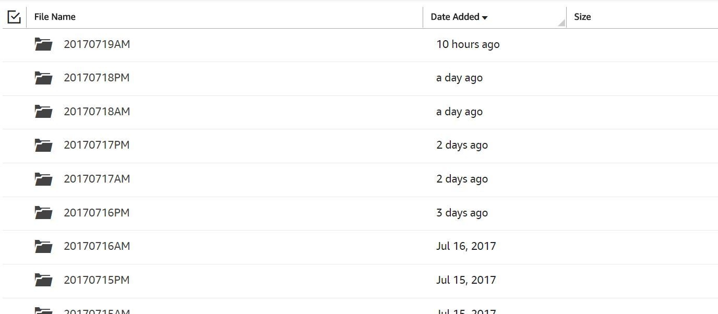Click the folder icon for 20170719AM
Viewport: 718px width, 314px height.
point(43,44)
